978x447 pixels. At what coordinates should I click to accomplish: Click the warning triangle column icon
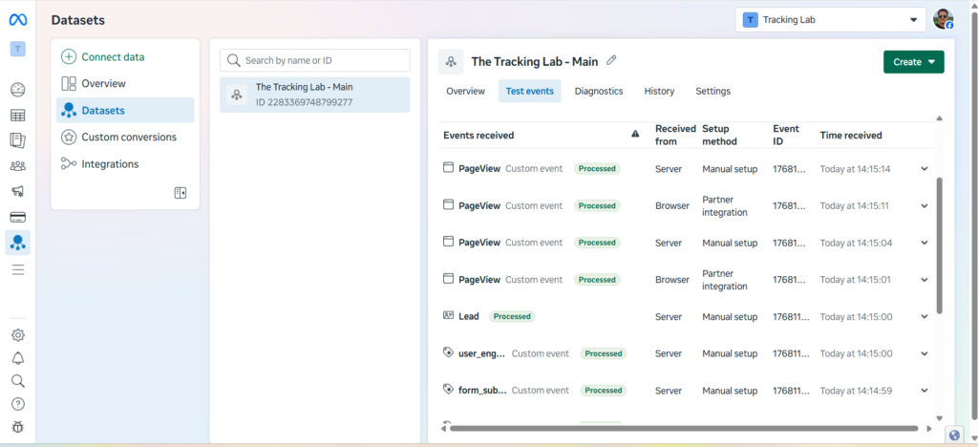(635, 134)
